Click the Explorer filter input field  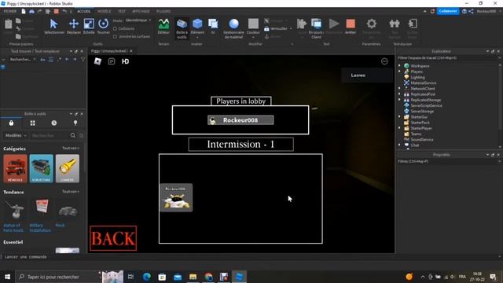(446, 58)
